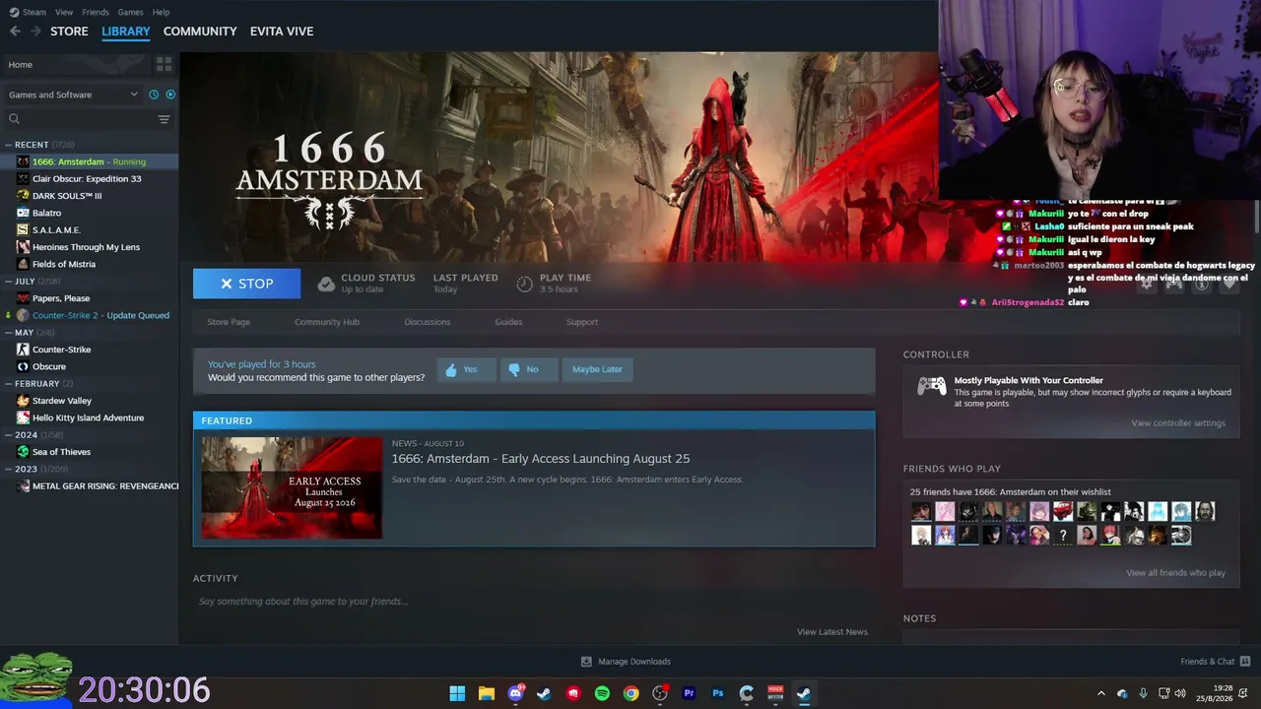Select Balatro in the library list
This screenshot has width=1261, height=709.
coord(46,213)
